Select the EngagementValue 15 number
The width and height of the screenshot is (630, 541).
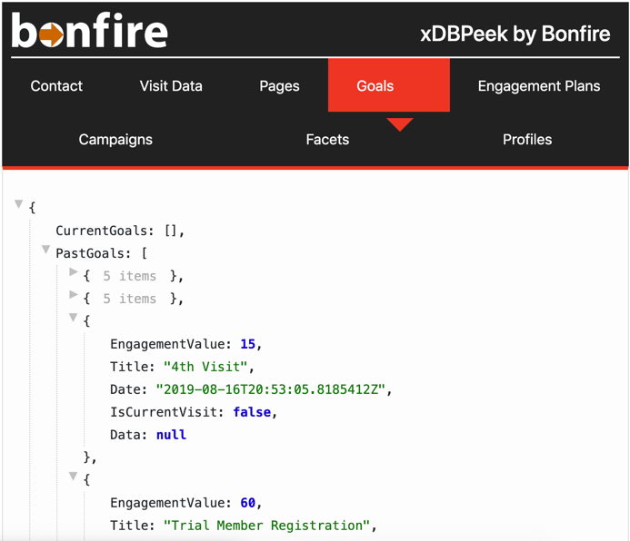247,344
